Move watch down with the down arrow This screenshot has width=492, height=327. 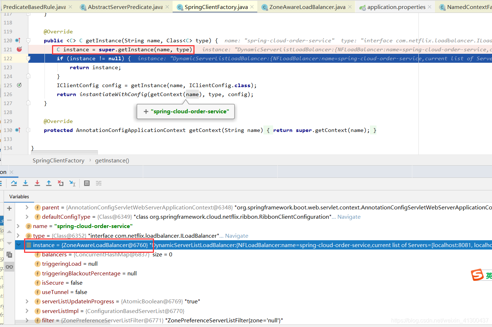coord(9,243)
